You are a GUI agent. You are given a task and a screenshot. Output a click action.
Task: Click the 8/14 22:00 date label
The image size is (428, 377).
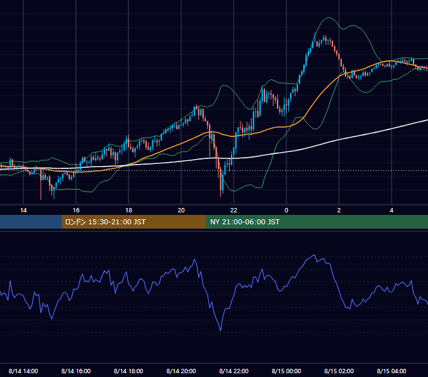[x=234, y=371]
